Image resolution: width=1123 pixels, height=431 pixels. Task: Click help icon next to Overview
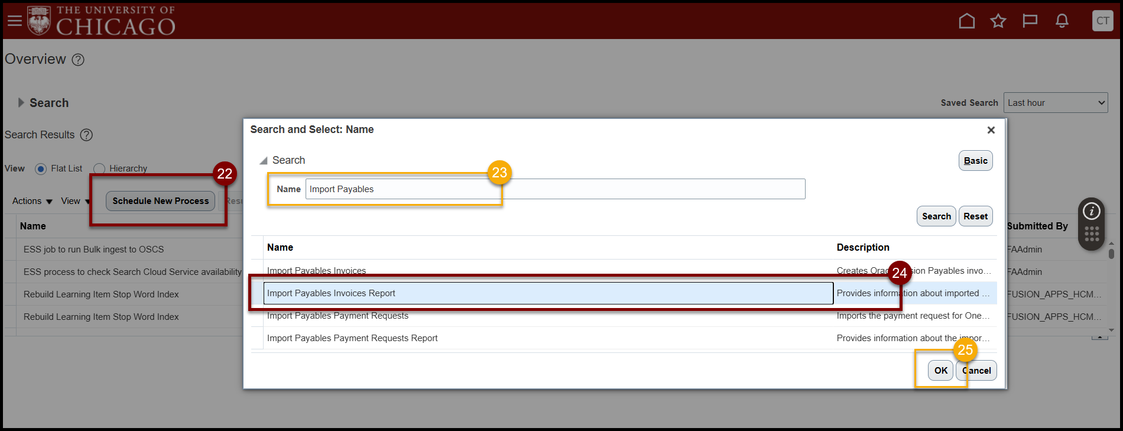tap(78, 60)
